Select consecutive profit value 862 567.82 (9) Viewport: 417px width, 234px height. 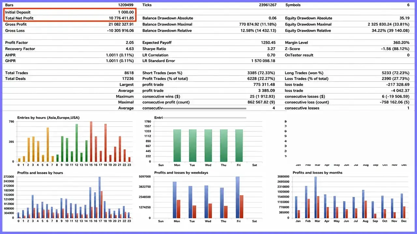(261, 102)
